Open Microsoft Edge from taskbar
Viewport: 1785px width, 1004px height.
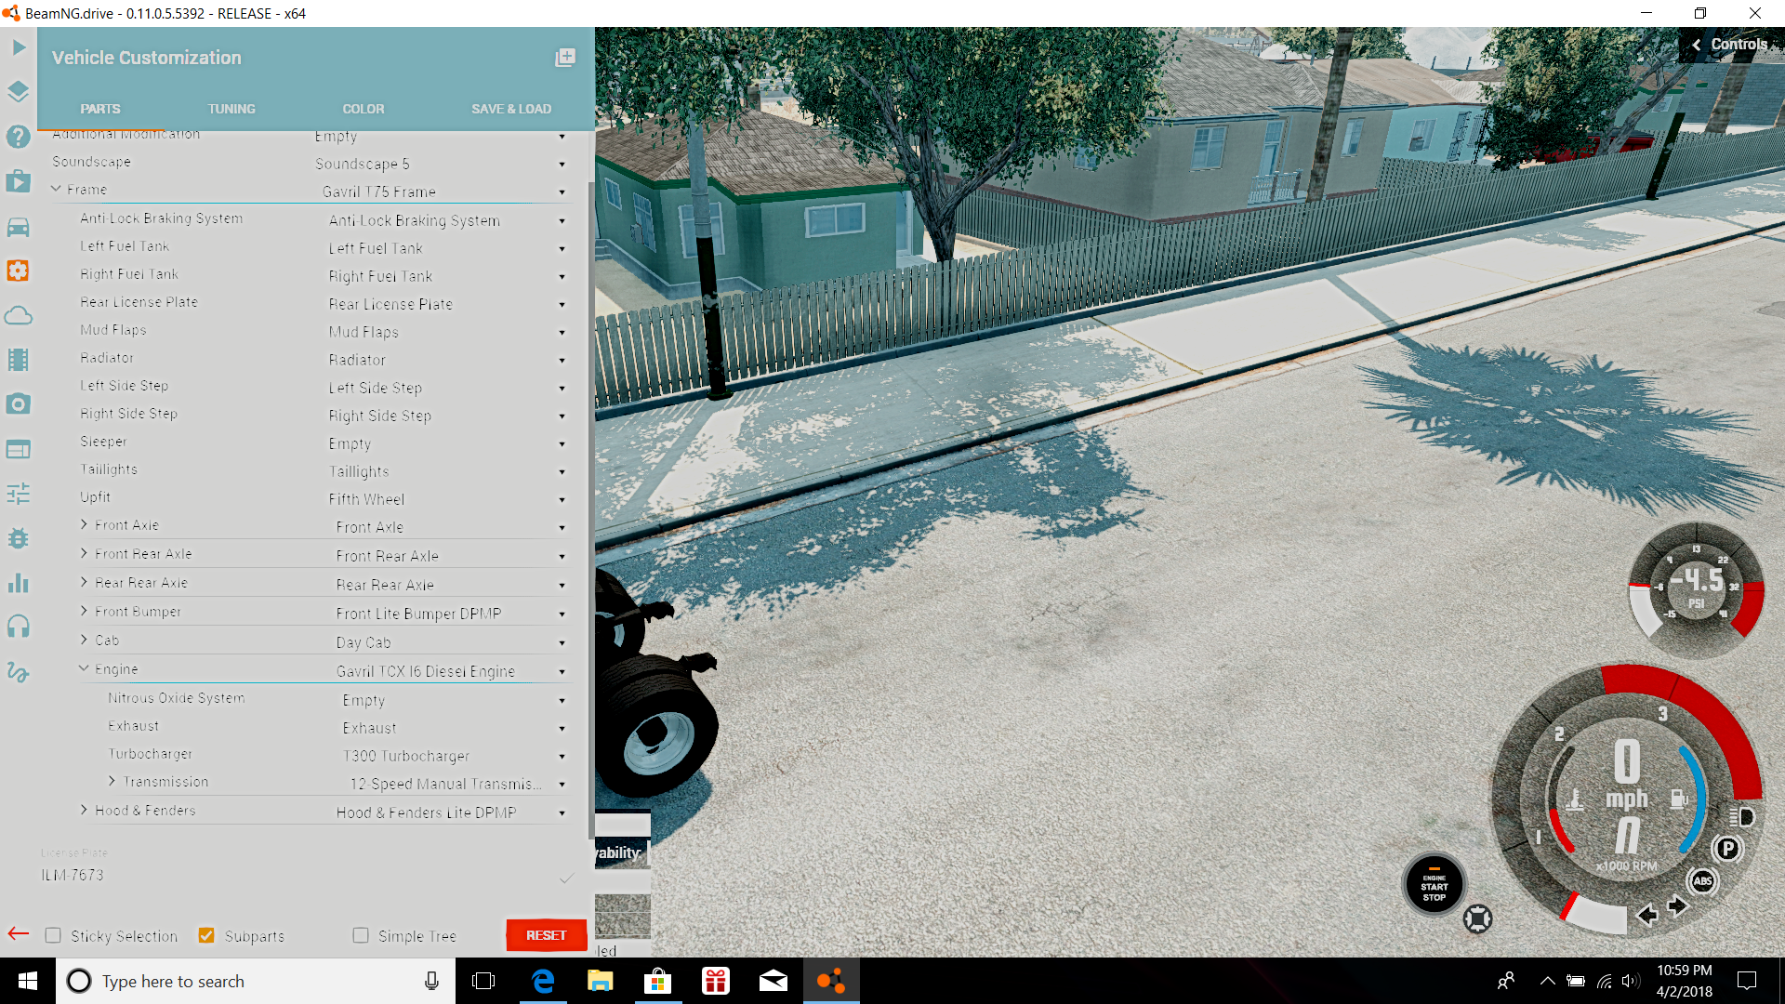[543, 981]
